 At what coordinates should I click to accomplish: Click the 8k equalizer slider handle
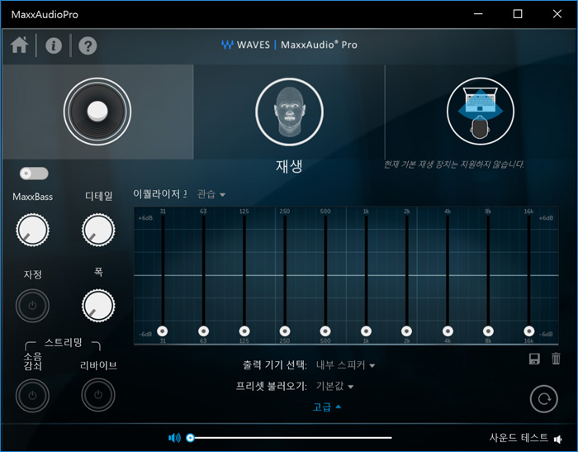[x=489, y=331]
